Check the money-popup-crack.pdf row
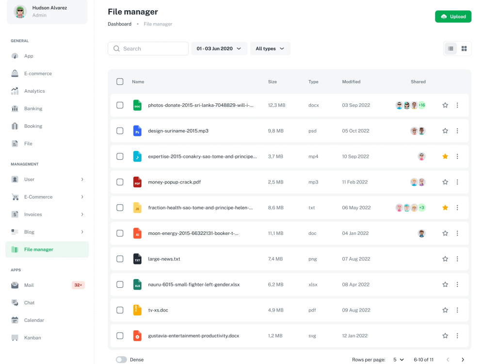Viewport: 485px width, 364px height. pos(120,182)
